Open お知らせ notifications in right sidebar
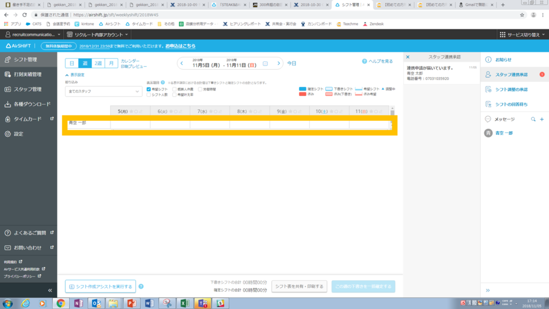 click(503, 60)
